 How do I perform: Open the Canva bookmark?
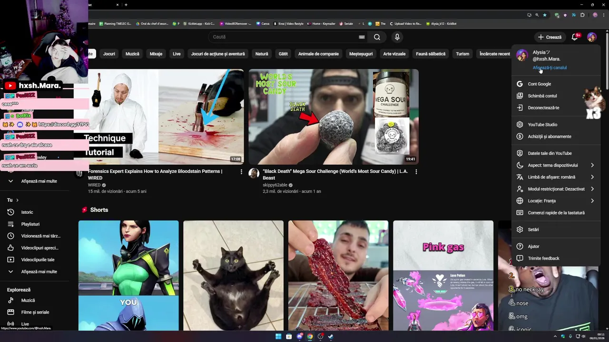click(x=263, y=23)
